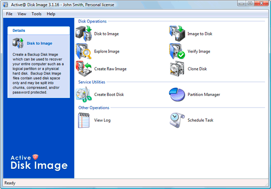Open the Tools menu
Image resolution: width=271 pixels, height=189 pixels.
pyautogui.click(x=36, y=14)
